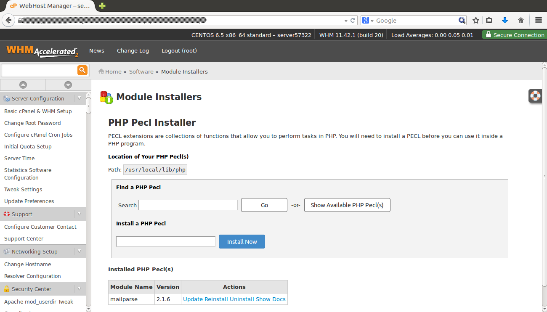The height and width of the screenshot is (312, 547).
Task: Click the sidebar collapse-all up arrow
Action: 23,85
